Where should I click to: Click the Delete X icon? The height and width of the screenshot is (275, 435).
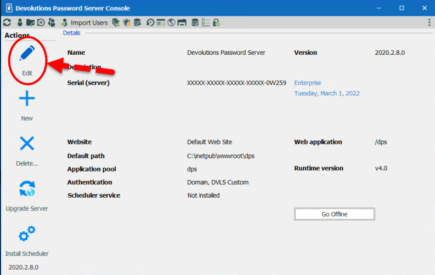point(27,144)
